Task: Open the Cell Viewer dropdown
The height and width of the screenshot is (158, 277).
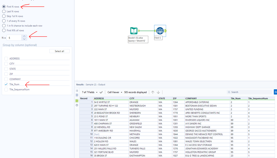Action: point(115,92)
